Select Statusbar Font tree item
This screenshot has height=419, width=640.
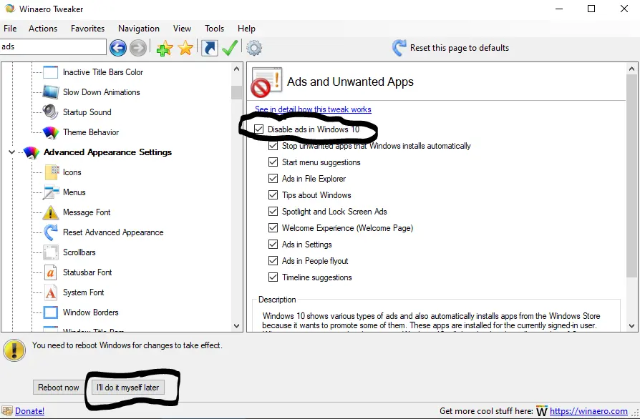pyautogui.click(x=87, y=272)
